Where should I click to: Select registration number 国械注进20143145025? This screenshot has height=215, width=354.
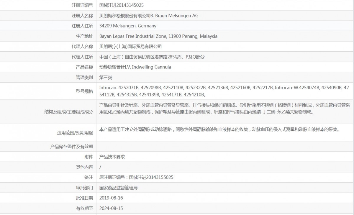(x=122, y=5)
